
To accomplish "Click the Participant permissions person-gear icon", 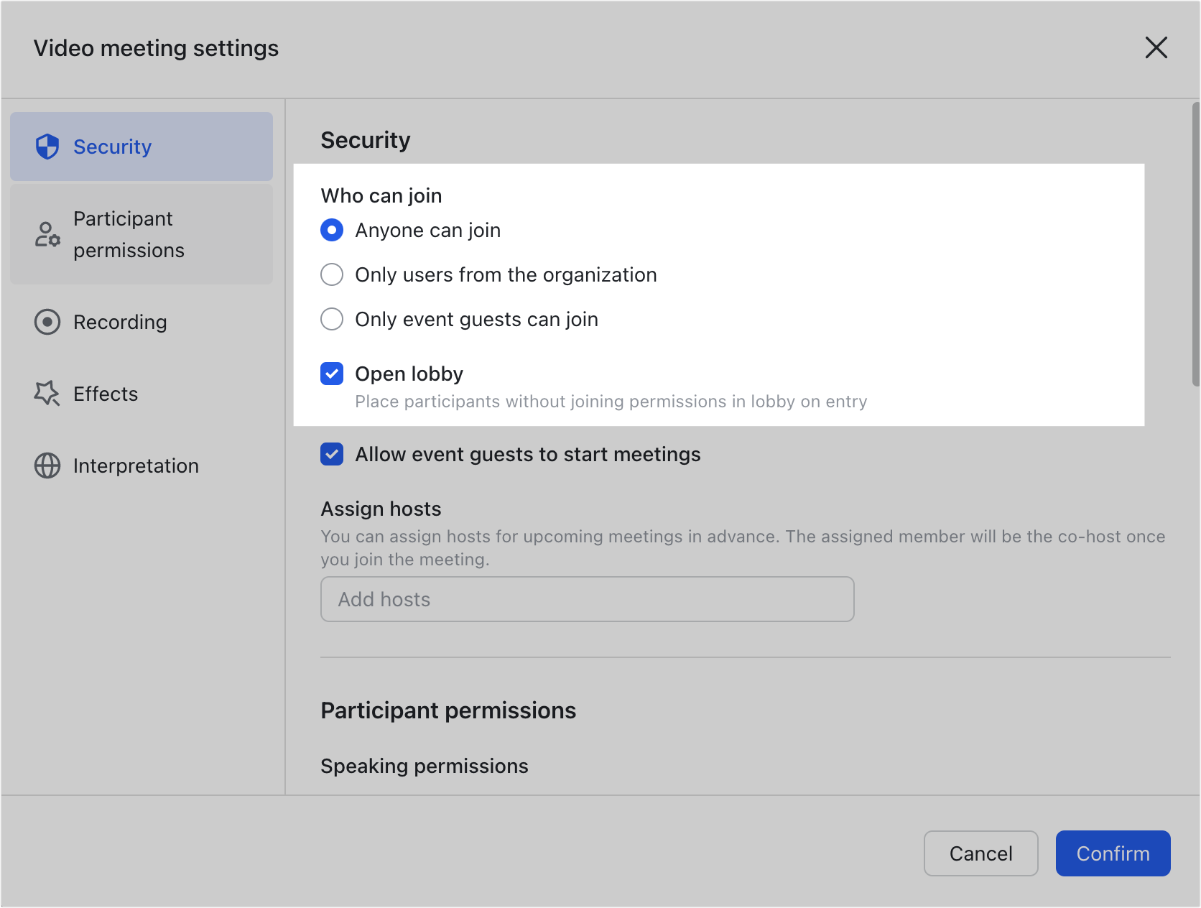I will pyautogui.click(x=47, y=234).
